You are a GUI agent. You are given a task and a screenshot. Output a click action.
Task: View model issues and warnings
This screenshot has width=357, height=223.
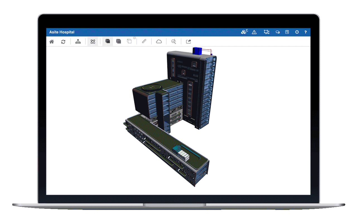pos(254,32)
